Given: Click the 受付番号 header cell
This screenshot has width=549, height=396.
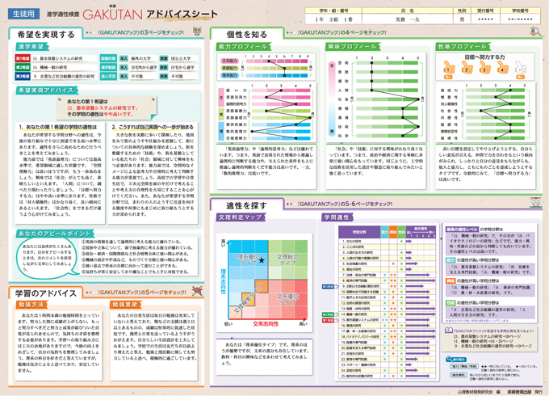Looking at the screenshot, I should tap(485, 11).
